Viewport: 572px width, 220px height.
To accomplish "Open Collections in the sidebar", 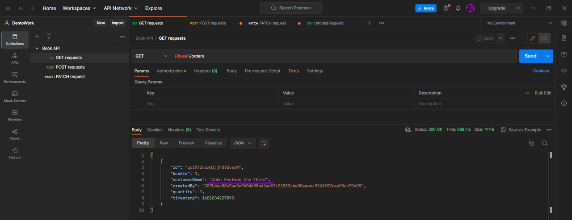I will [15, 39].
